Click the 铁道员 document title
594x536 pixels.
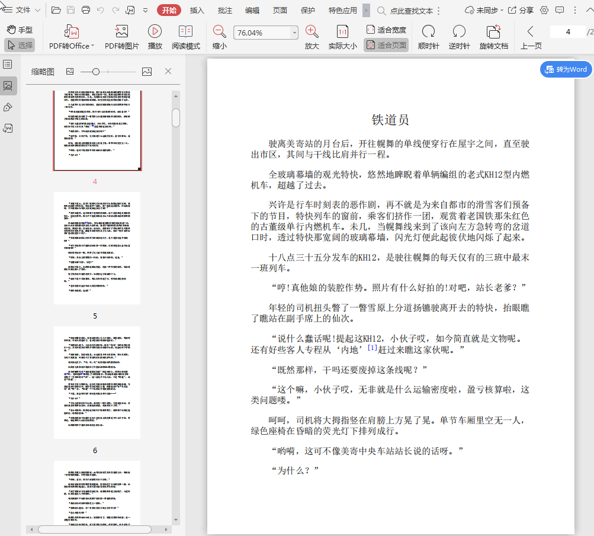pyautogui.click(x=390, y=120)
